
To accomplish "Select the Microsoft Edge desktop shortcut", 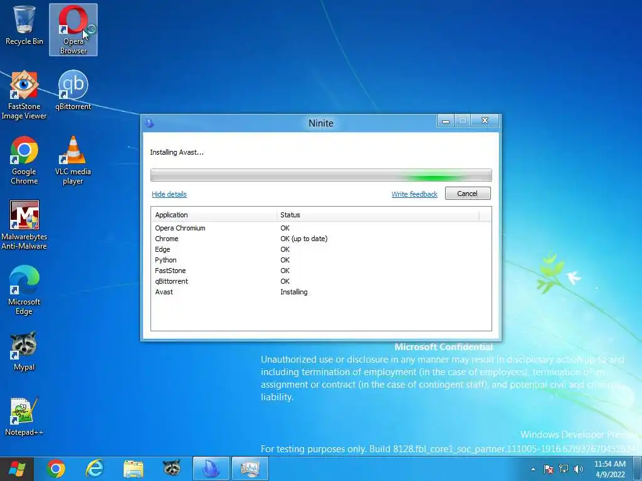I will [24, 291].
